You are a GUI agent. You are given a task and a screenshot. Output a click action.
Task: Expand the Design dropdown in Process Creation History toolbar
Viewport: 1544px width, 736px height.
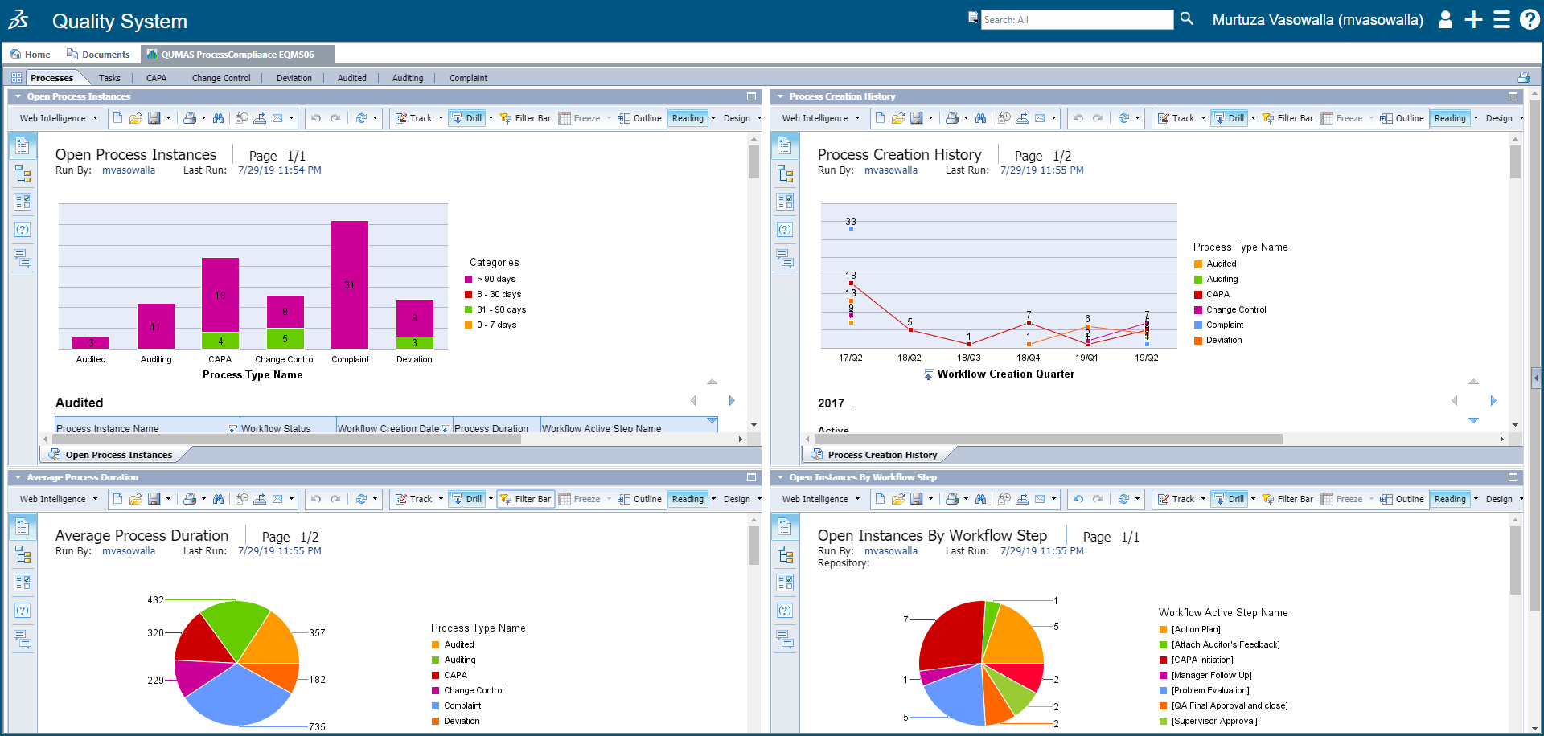(1502, 118)
